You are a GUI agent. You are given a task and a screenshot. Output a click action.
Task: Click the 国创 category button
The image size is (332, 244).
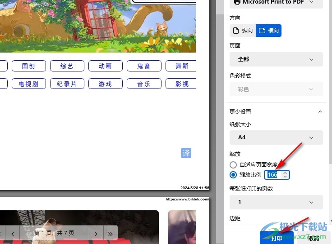tap(28, 66)
